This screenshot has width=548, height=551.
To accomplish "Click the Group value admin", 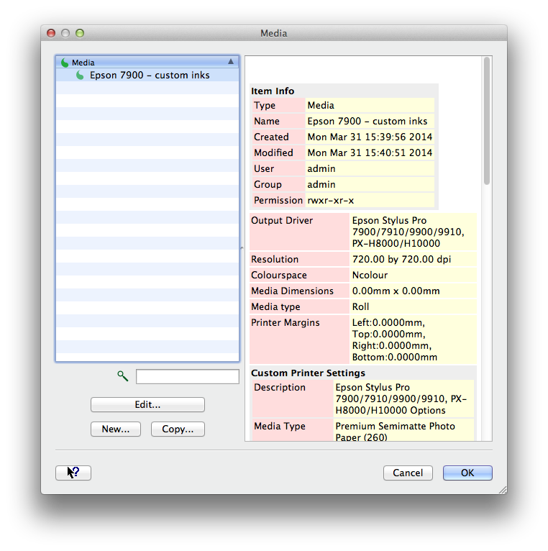I will (x=321, y=184).
